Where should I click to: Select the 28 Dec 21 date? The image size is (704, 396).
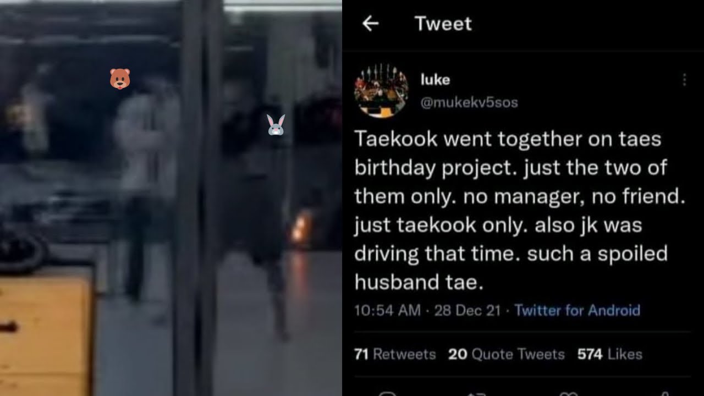tap(468, 310)
